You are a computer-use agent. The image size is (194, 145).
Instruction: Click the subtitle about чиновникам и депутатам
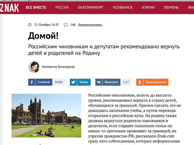104,50
